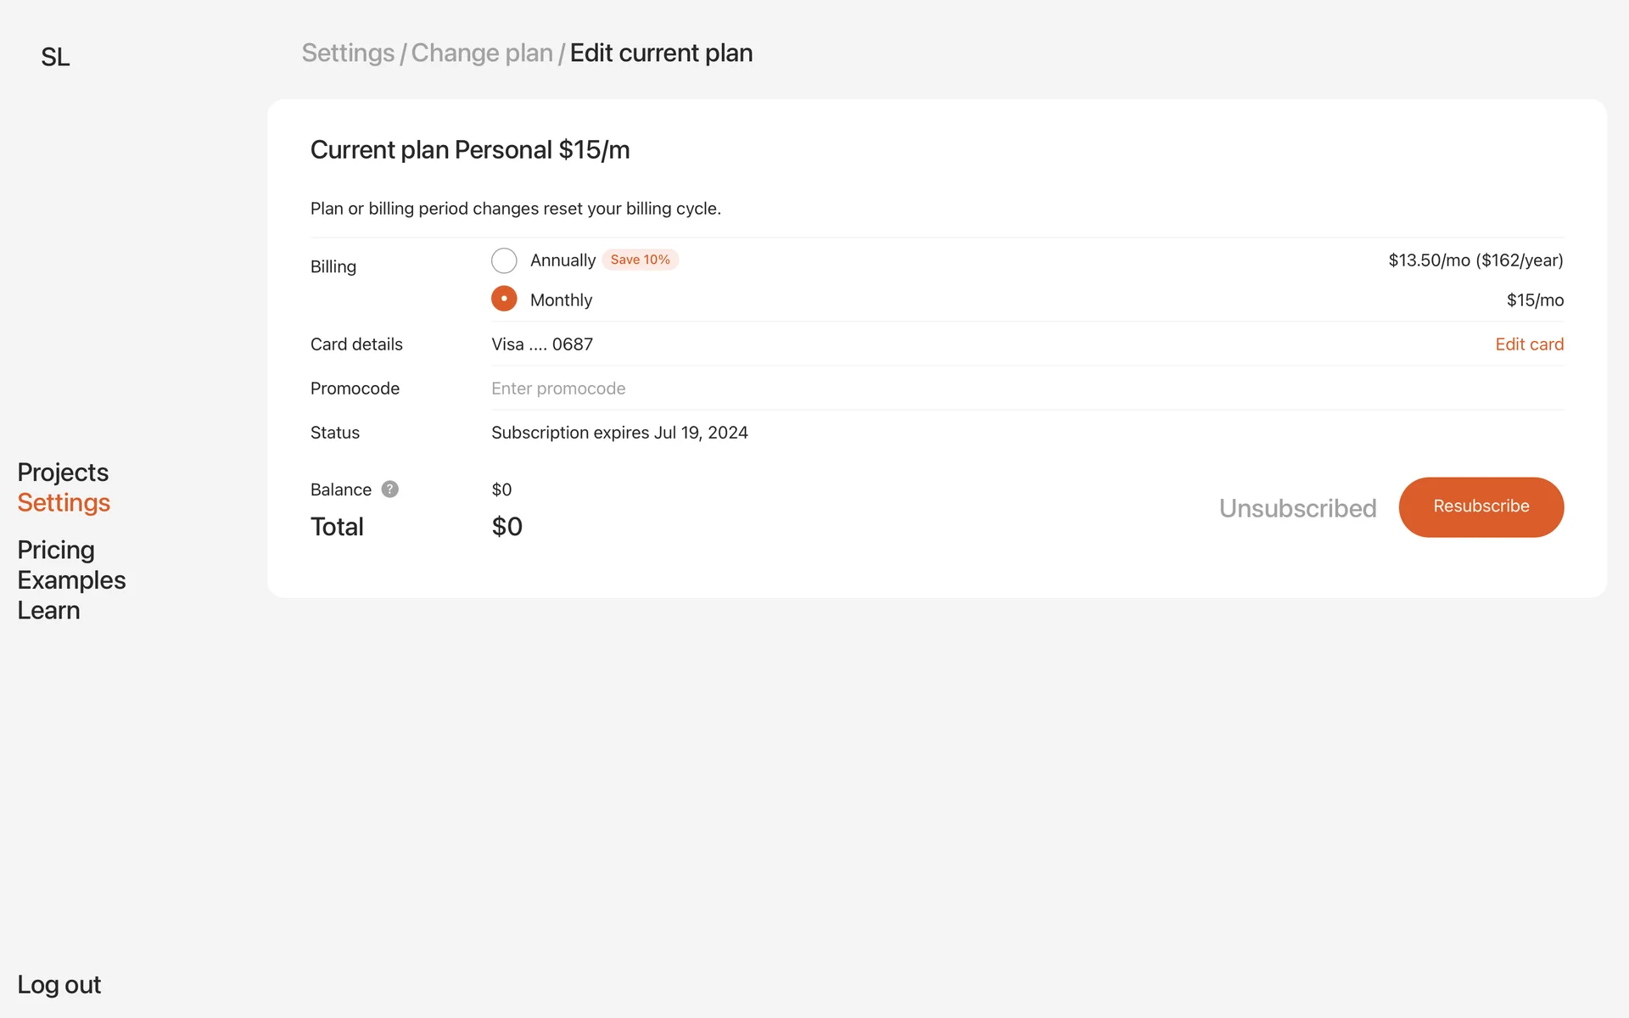Screen dimensions: 1629x1018
Task: Log out of the account
Action: pyautogui.click(x=59, y=985)
